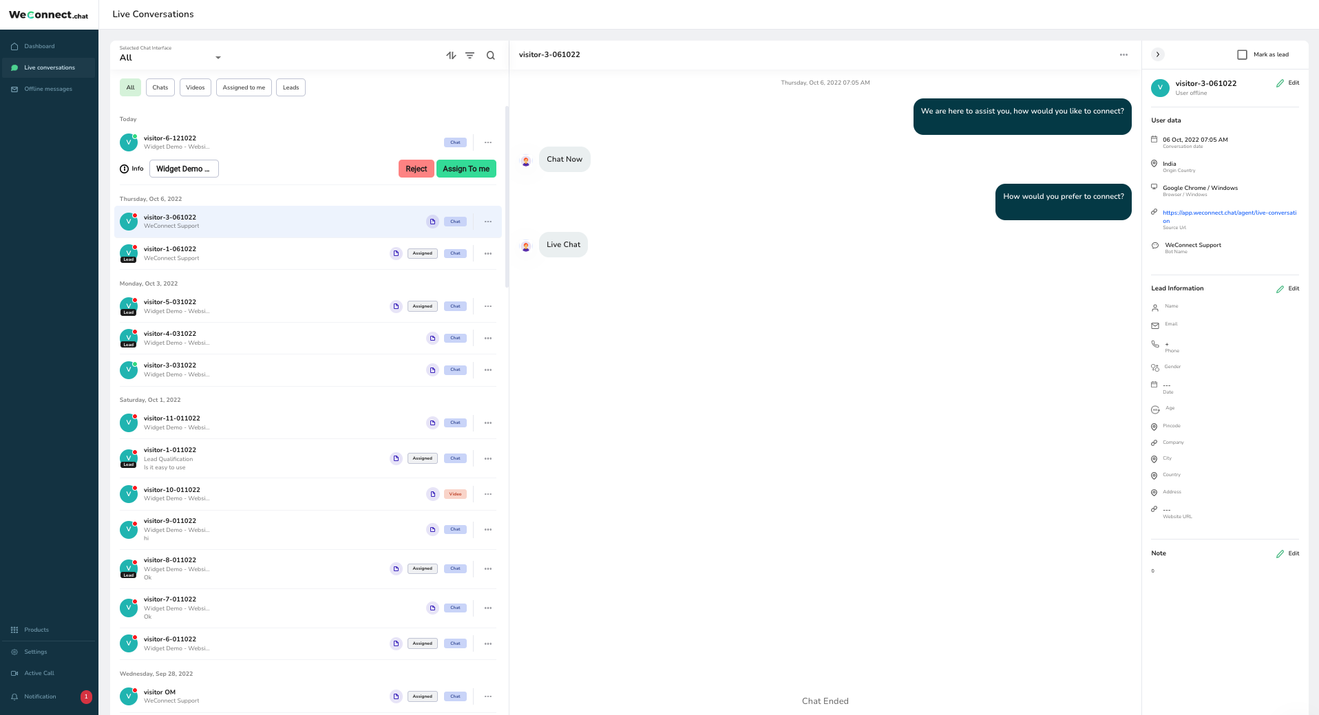Open the filter conversations icon
Screen dimensions: 1319x715
(470, 55)
